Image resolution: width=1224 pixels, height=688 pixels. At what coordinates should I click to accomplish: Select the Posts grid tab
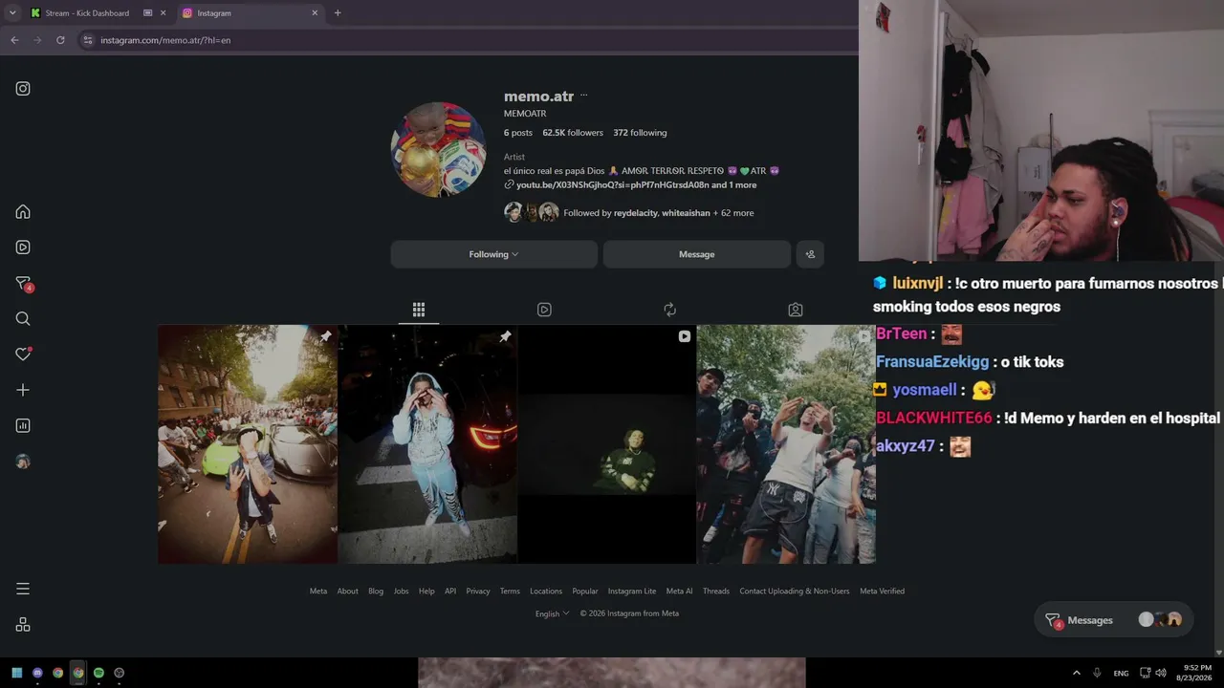click(419, 310)
